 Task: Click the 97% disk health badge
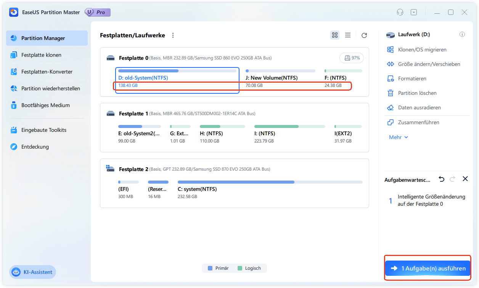(x=352, y=58)
